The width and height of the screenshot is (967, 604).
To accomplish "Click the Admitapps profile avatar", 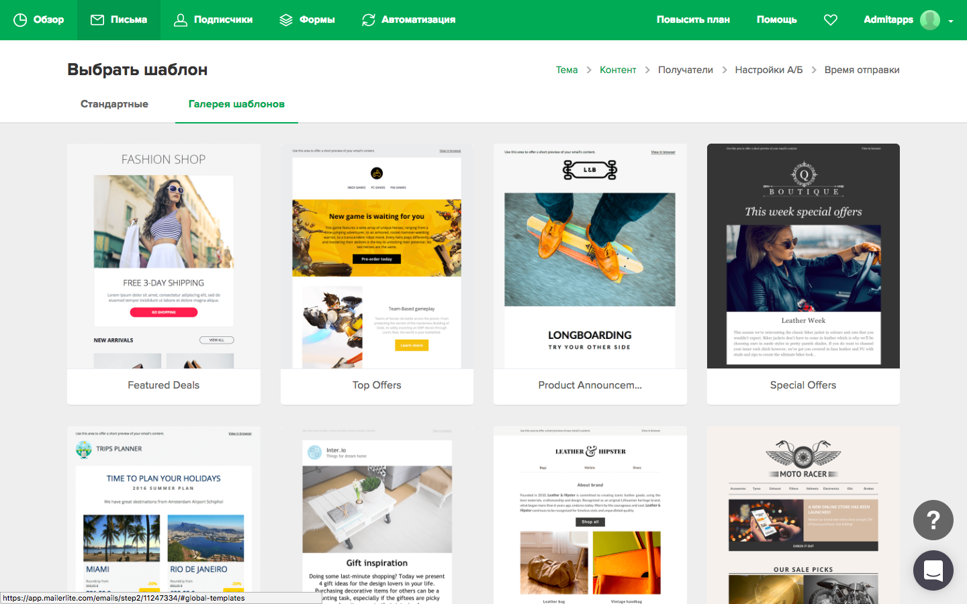I will tap(930, 20).
